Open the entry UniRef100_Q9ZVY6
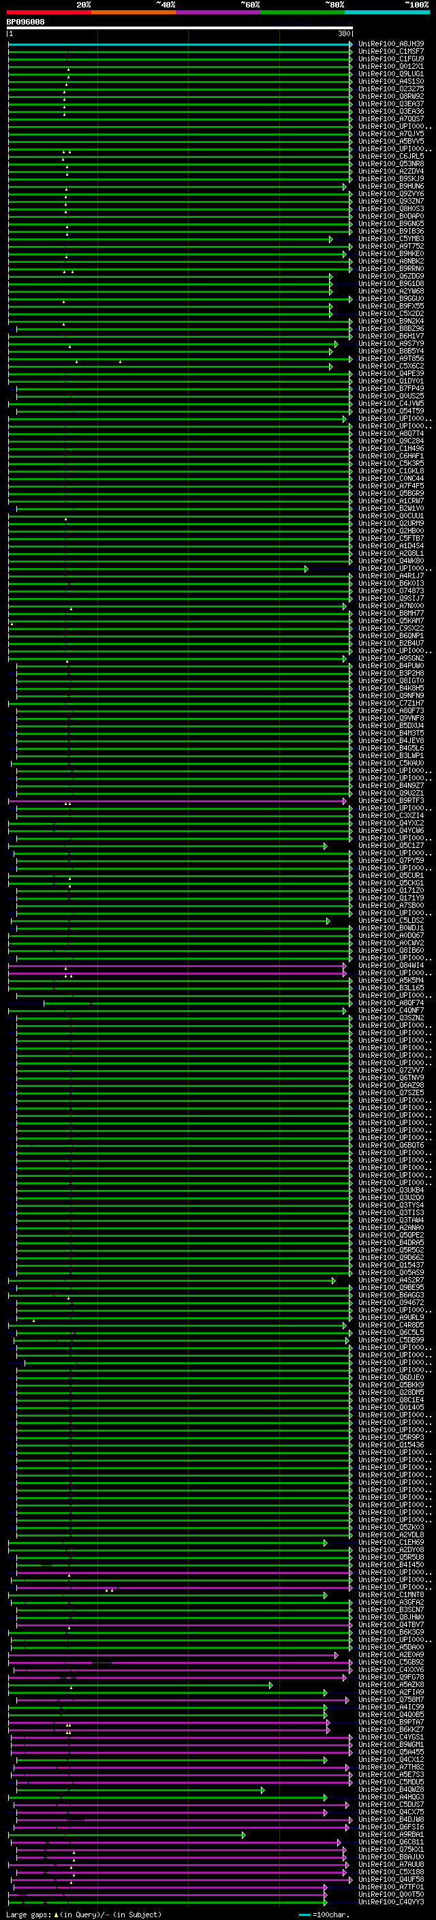This screenshot has width=436, height=1920. (391, 194)
